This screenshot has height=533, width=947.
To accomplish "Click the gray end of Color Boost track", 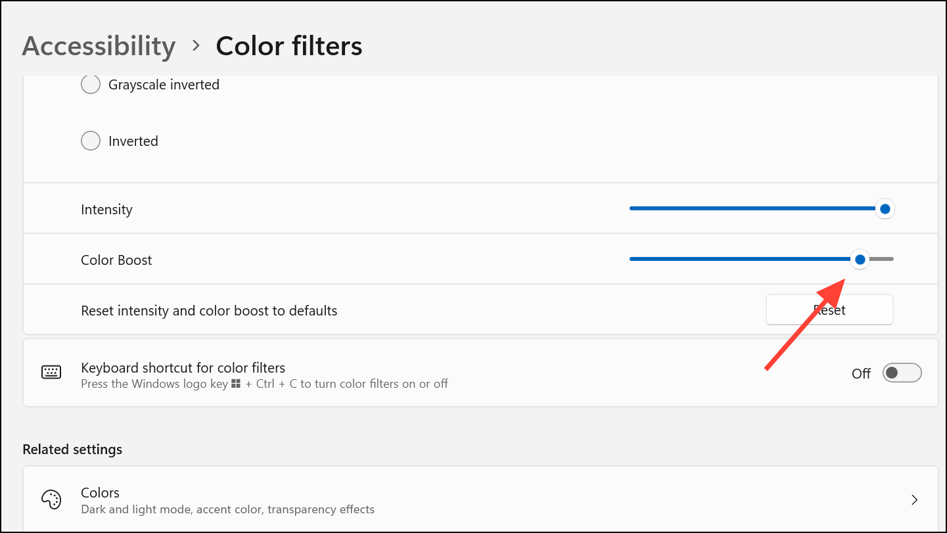I will pos(881,259).
